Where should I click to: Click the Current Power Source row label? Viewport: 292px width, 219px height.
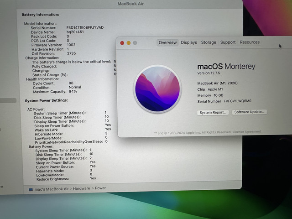55,167
